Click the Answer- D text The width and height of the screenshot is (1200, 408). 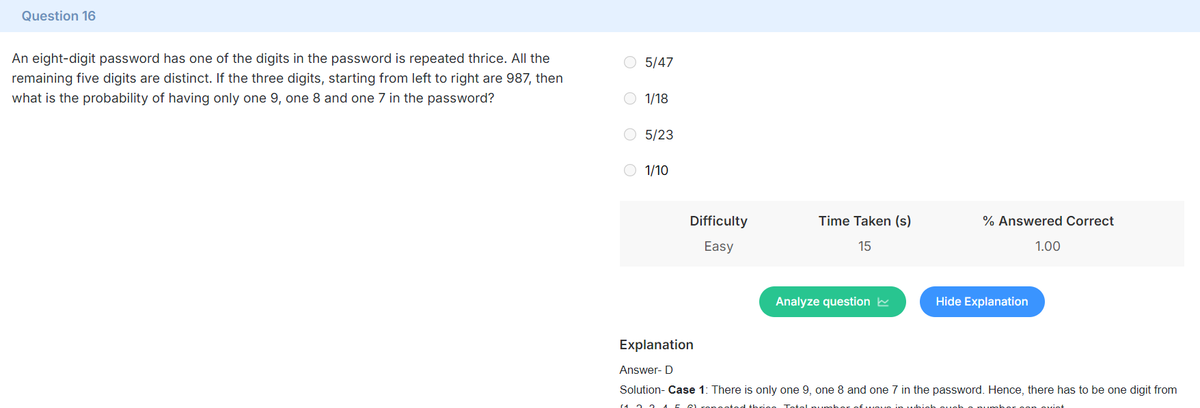[x=646, y=370]
